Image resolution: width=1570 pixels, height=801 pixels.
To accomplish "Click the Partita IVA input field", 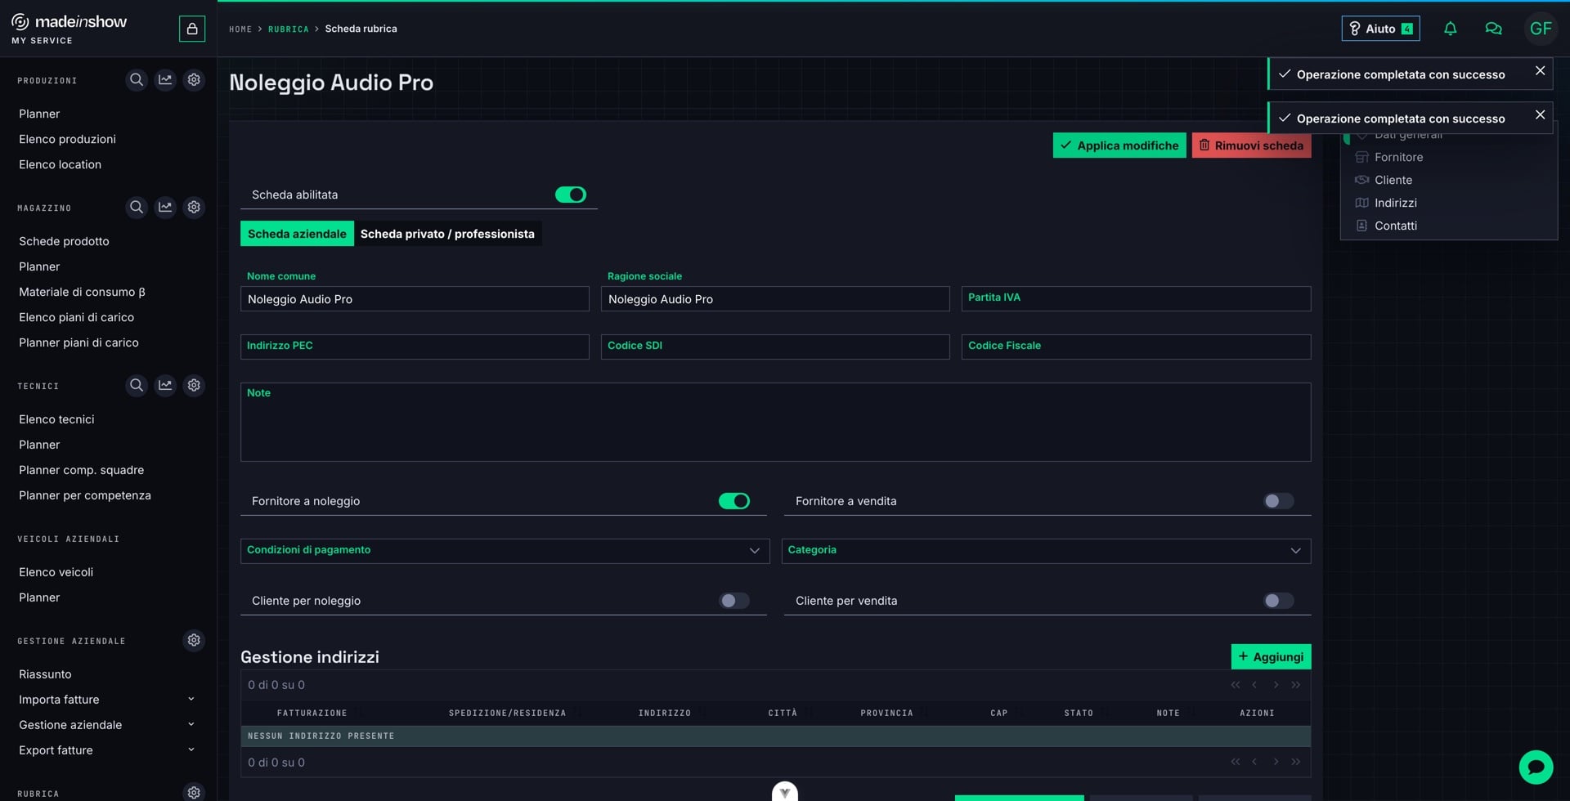I will pos(1136,298).
